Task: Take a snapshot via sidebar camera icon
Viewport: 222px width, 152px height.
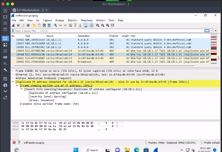Action: coord(5,85)
